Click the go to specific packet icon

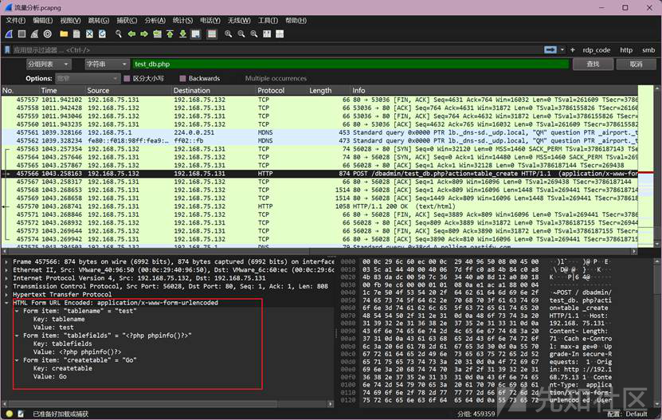[x=157, y=33]
